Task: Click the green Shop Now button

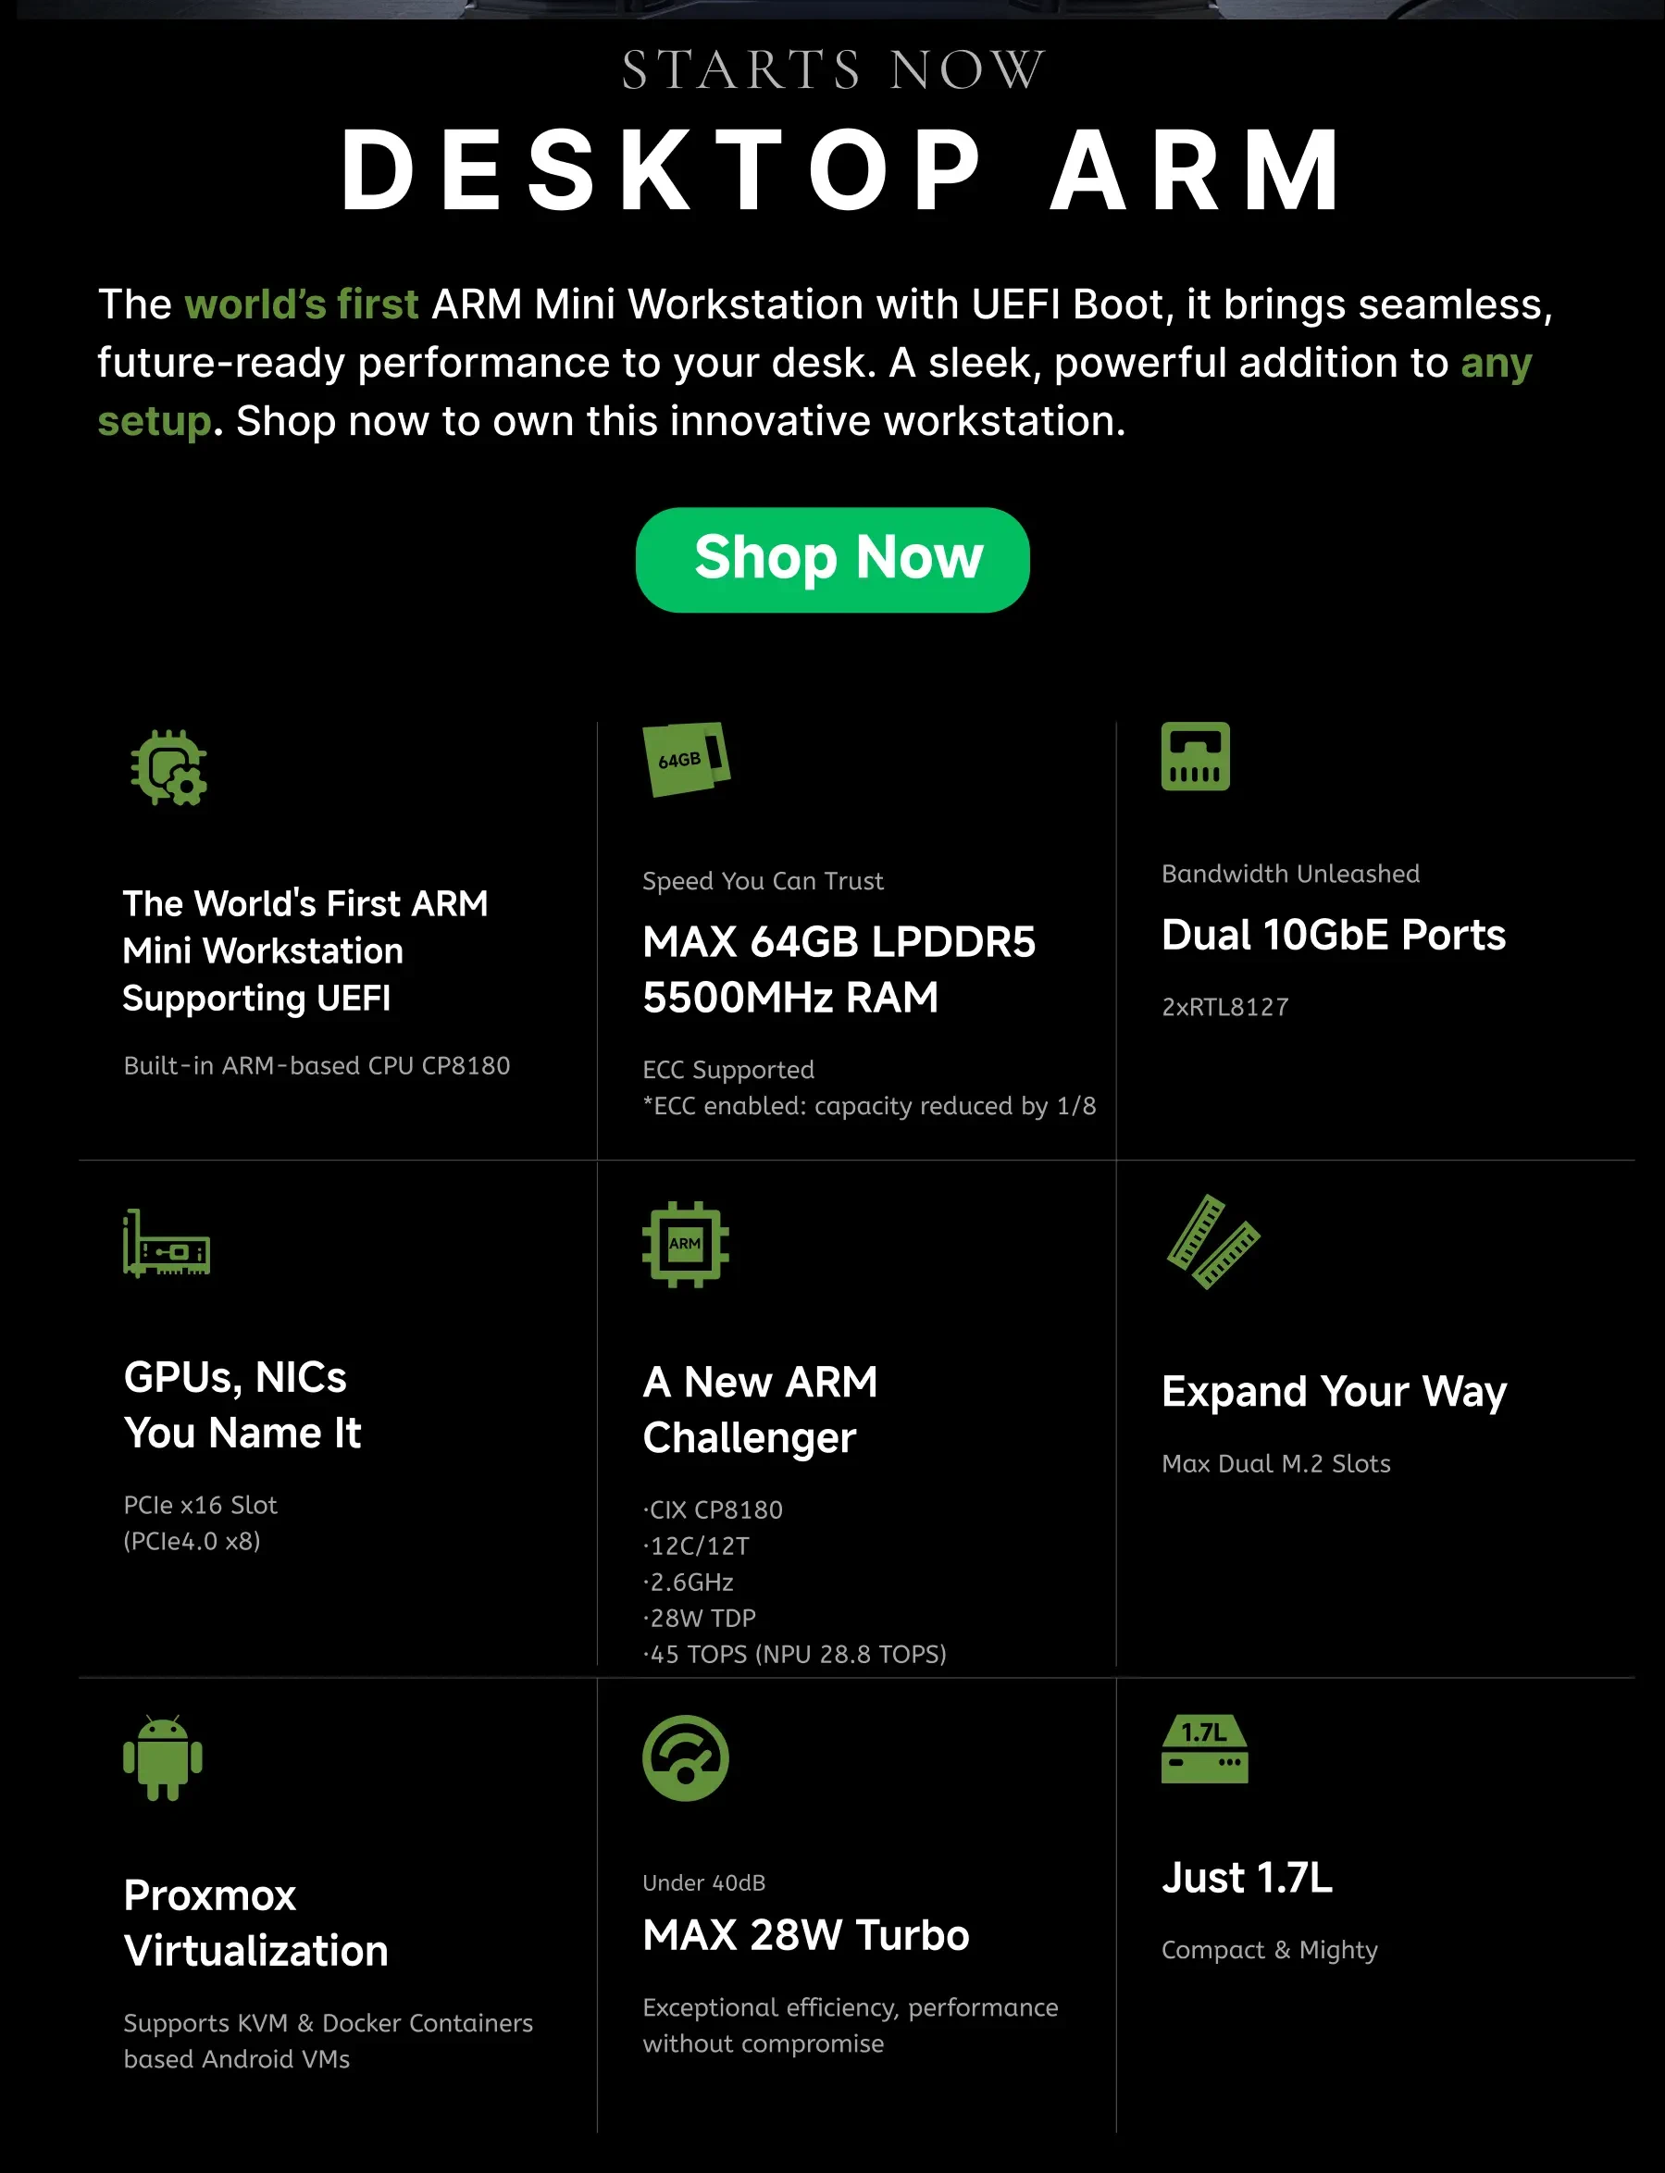Action: 833,560
